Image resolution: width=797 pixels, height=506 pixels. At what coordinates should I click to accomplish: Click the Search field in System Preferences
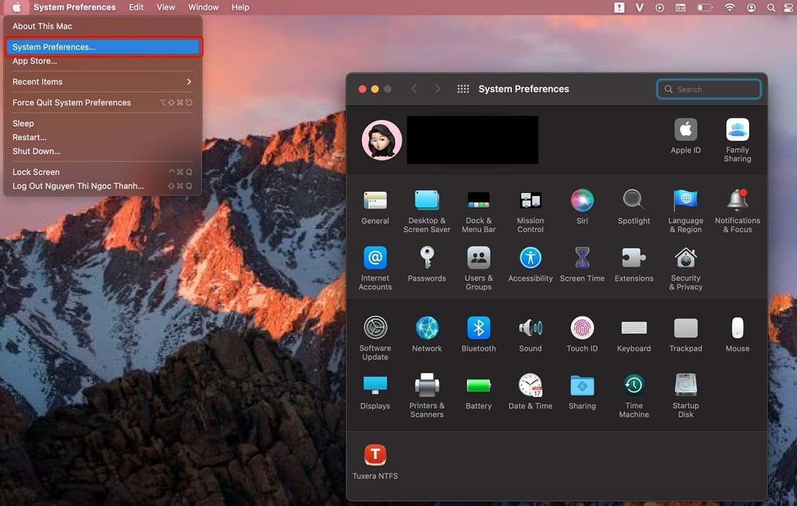(710, 89)
